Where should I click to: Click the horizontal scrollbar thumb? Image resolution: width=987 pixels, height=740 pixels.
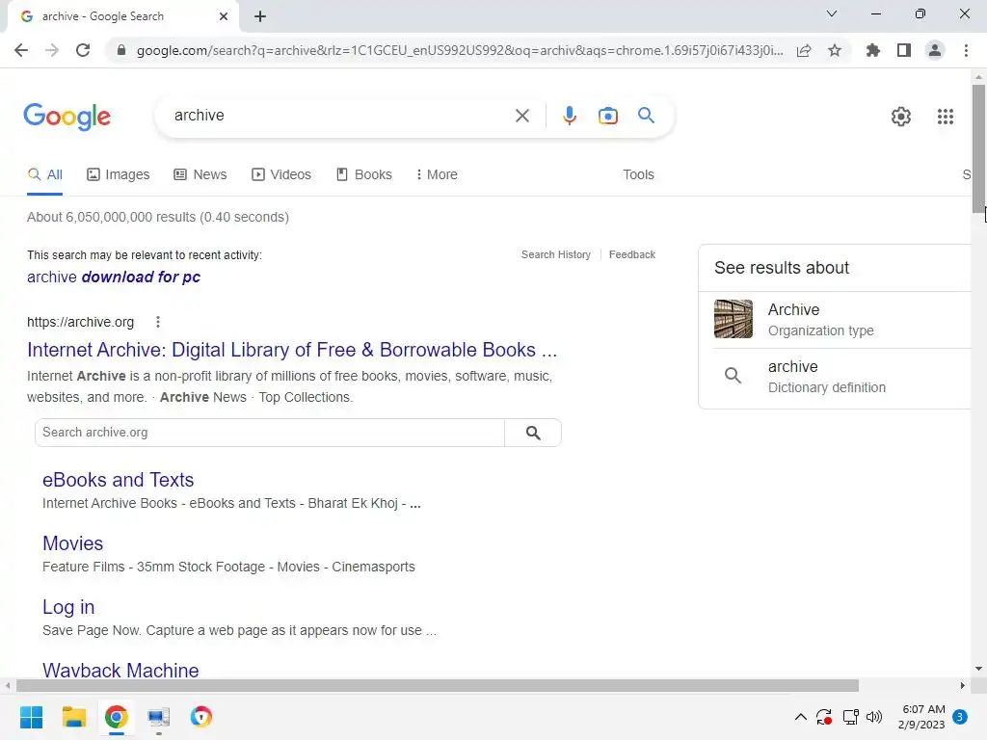coord(438,685)
